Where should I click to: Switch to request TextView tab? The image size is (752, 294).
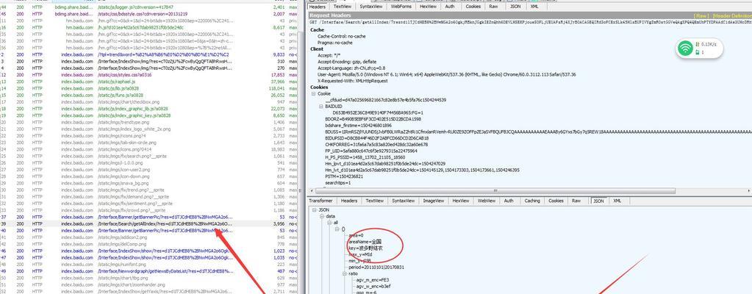pos(343,7)
